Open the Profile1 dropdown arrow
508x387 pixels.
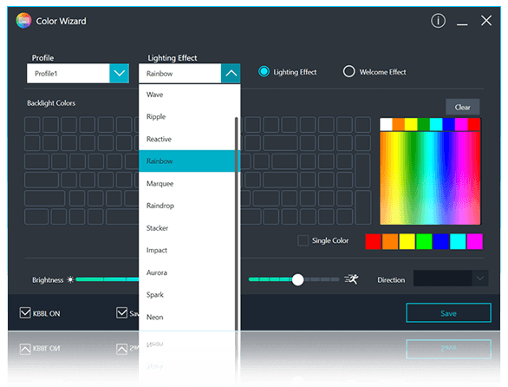[x=120, y=73]
